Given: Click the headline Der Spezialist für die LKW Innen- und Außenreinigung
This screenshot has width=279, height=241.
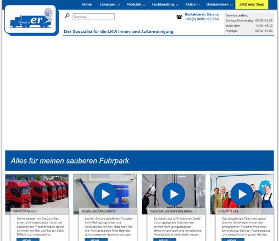Looking at the screenshot, I should (x=119, y=31).
